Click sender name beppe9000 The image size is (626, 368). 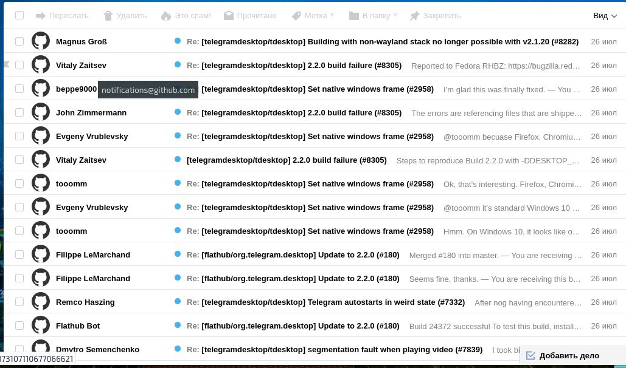(76, 89)
